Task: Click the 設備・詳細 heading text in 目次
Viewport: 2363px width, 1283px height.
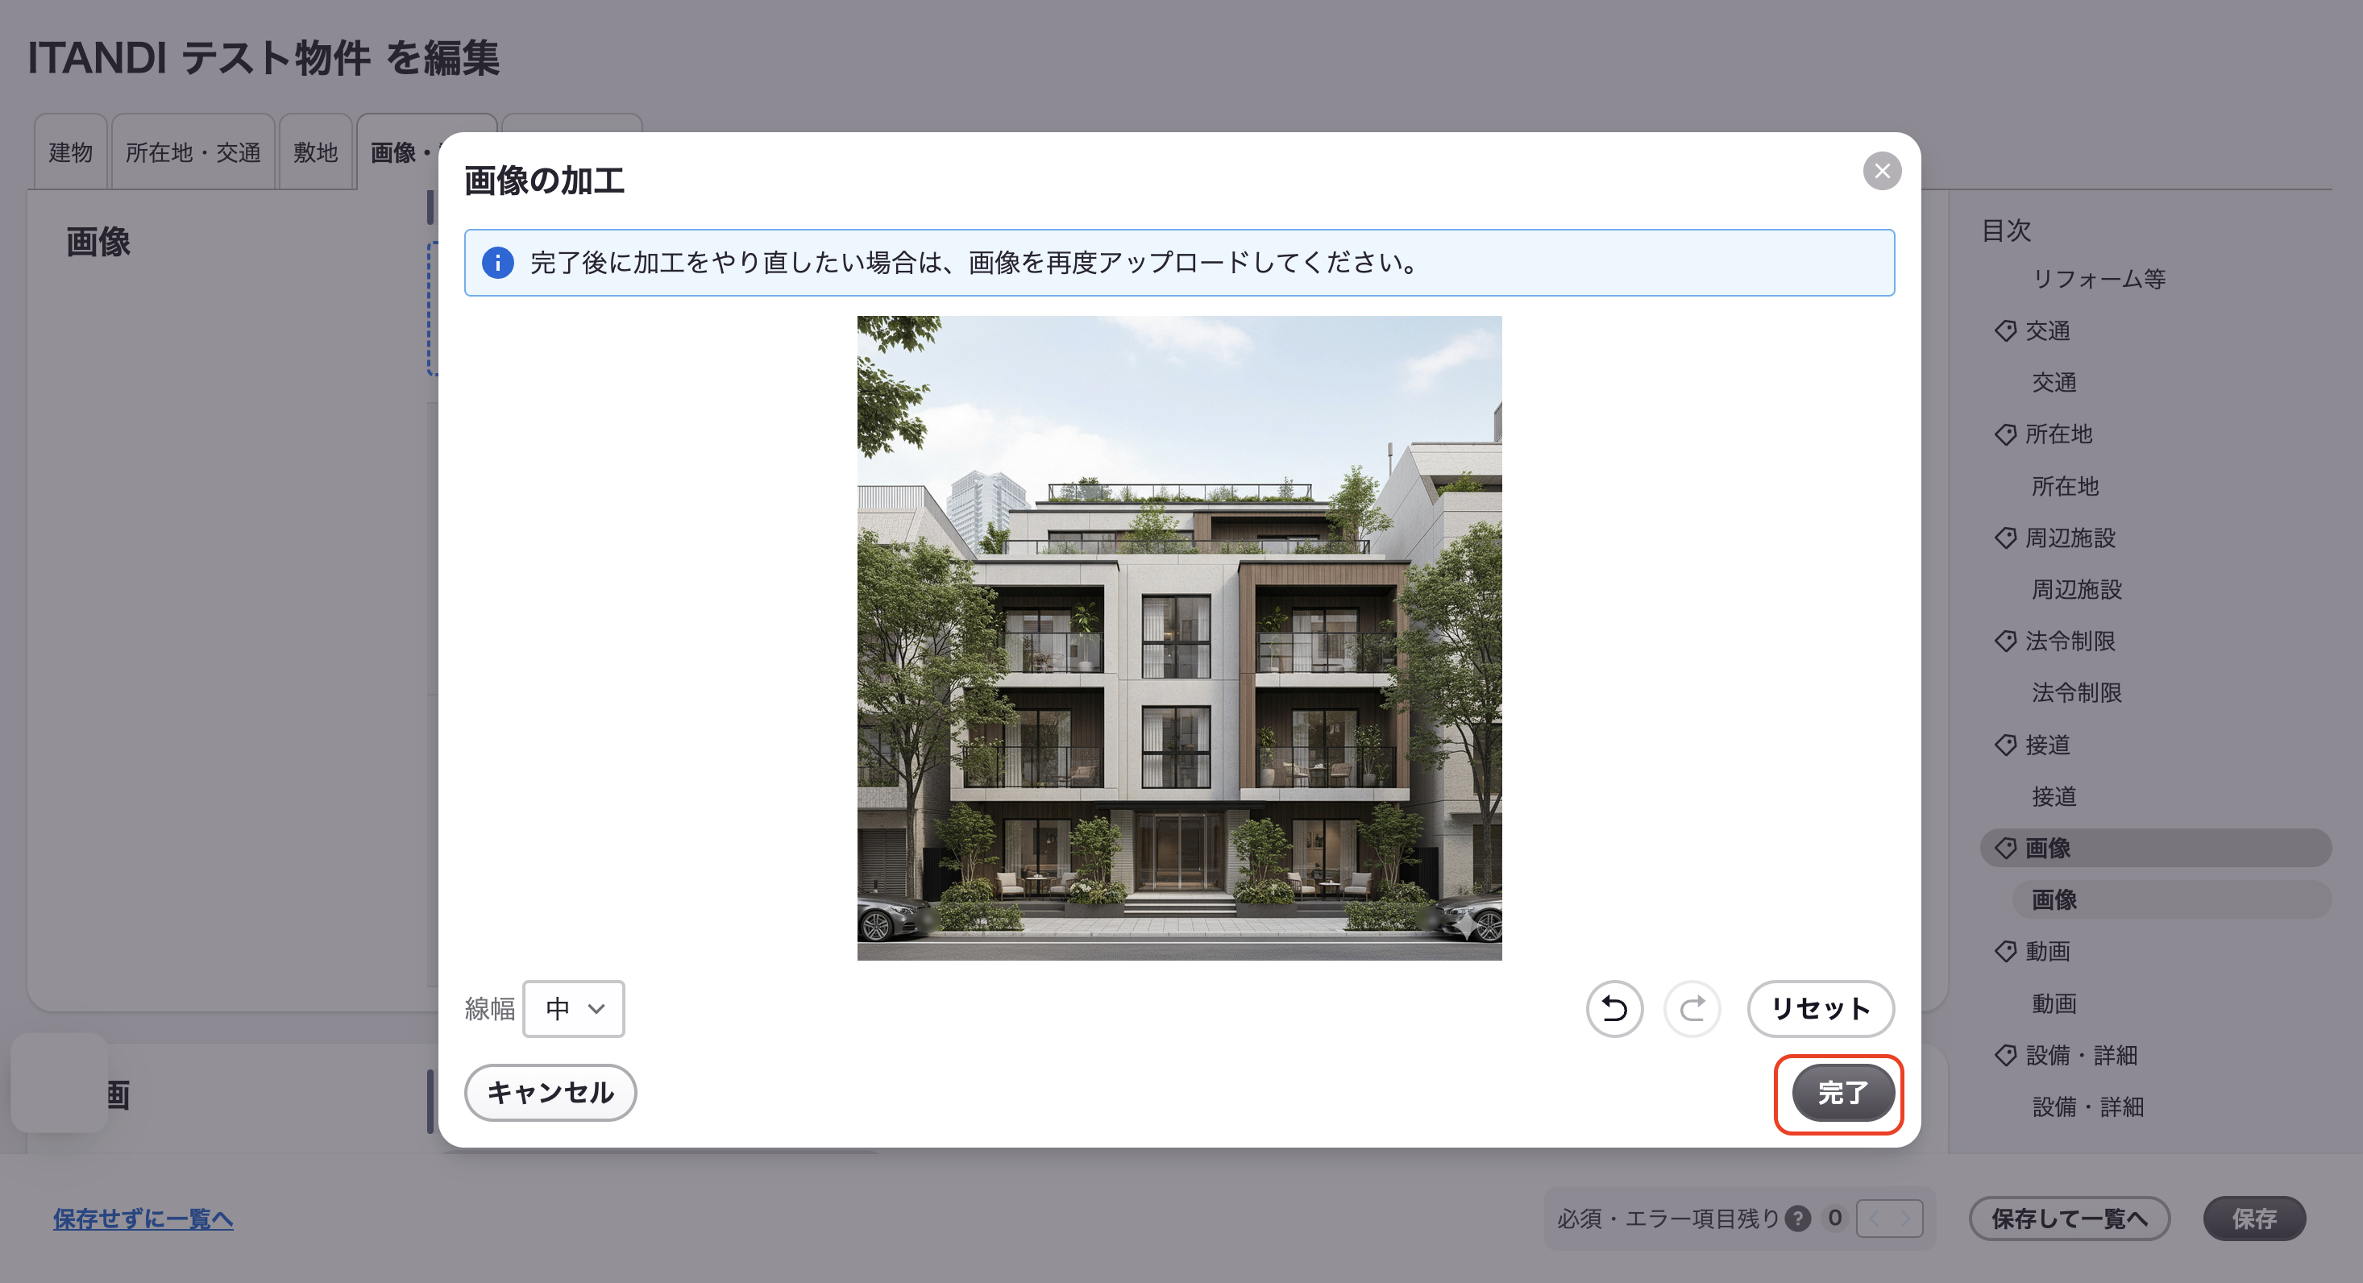Action: [2082, 1055]
